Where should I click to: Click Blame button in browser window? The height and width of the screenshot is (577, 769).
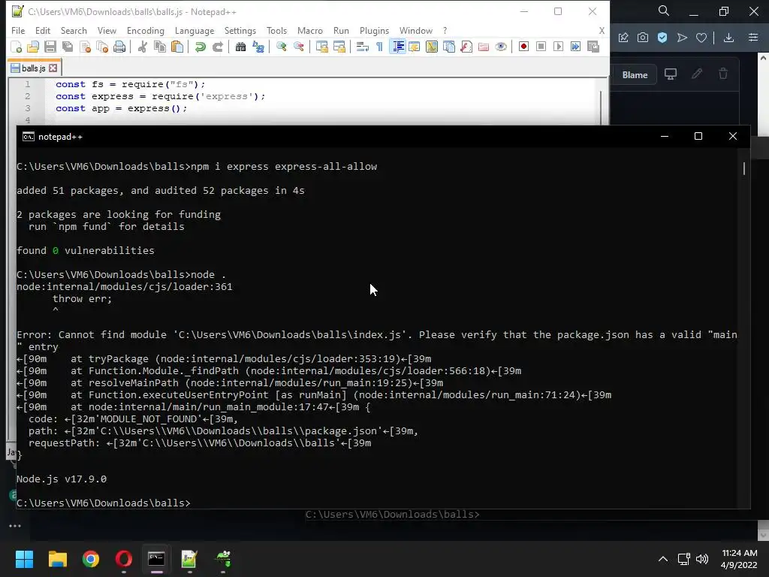coord(635,75)
